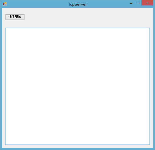
Task: Close the TcpServer window
Action: pyautogui.click(x=147, y=3)
